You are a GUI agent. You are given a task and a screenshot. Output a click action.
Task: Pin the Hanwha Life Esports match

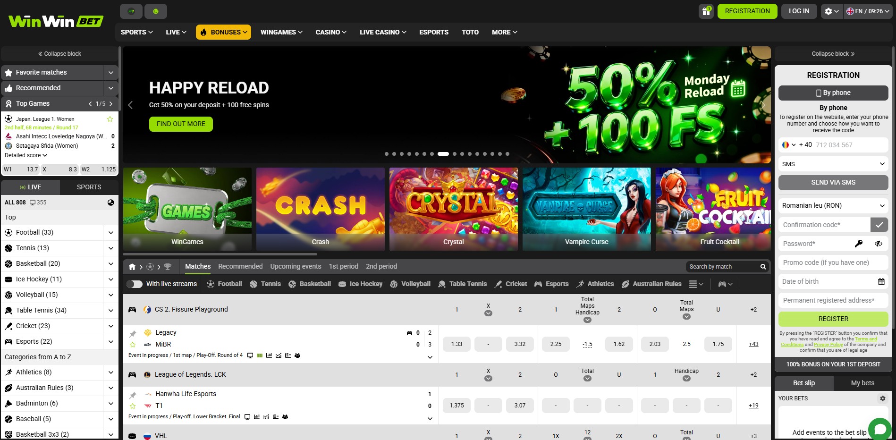(133, 395)
